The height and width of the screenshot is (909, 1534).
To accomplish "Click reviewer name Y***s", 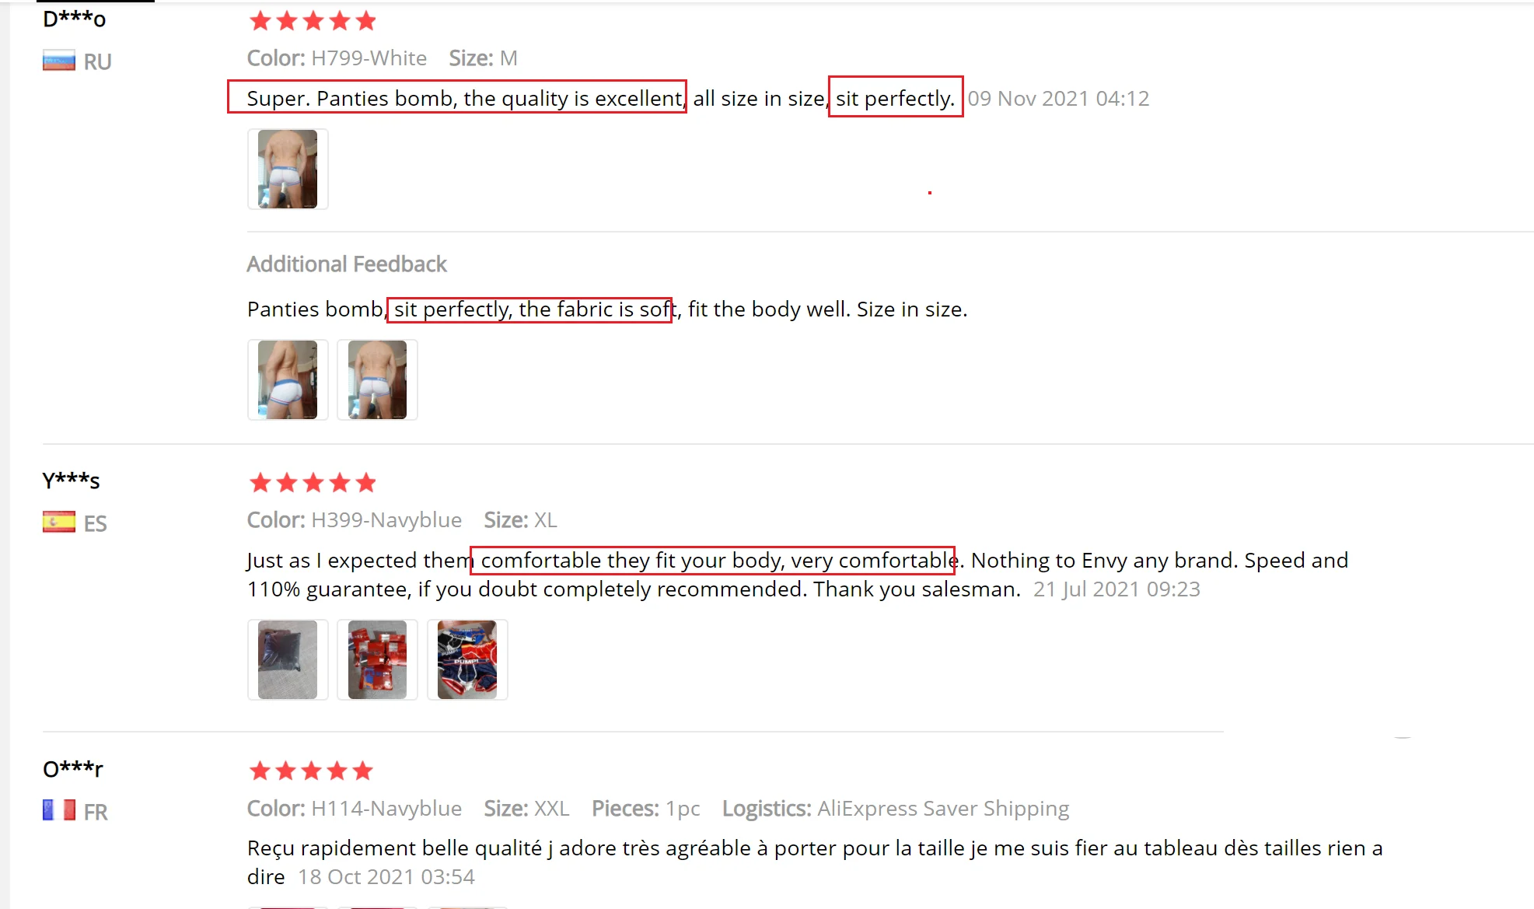I will 71,480.
